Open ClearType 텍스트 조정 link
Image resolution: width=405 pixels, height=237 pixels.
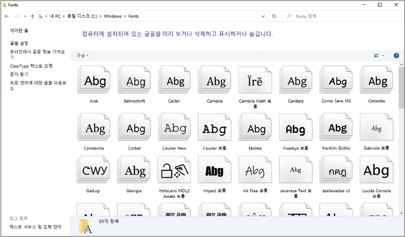coord(31,66)
